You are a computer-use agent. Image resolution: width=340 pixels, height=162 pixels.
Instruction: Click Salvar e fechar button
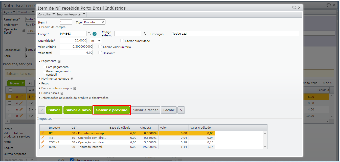click(145, 110)
